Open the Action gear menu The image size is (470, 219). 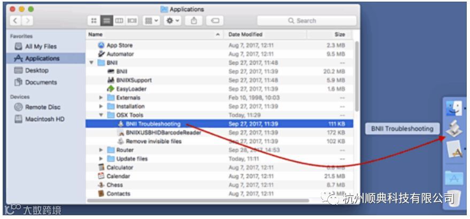(x=172, y=21)
